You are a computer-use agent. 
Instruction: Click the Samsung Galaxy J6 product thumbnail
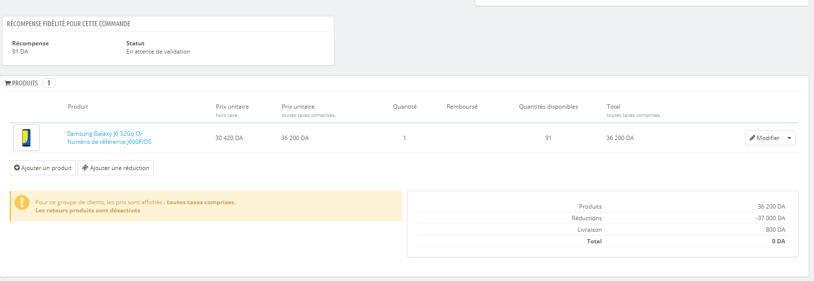(x=26, y=138)
